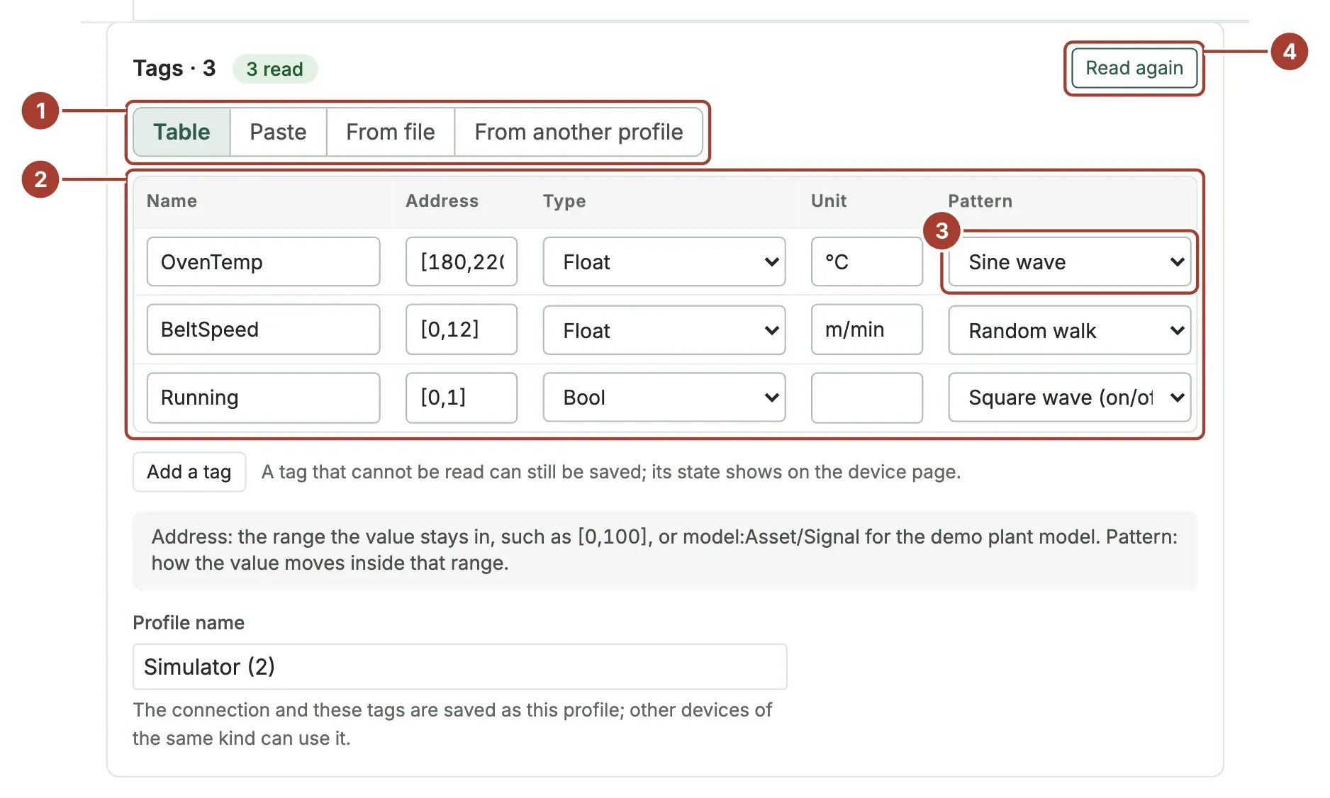Click the 3 read status badge
Screen dimensions: 1330x798
click(x=274, y=69)
